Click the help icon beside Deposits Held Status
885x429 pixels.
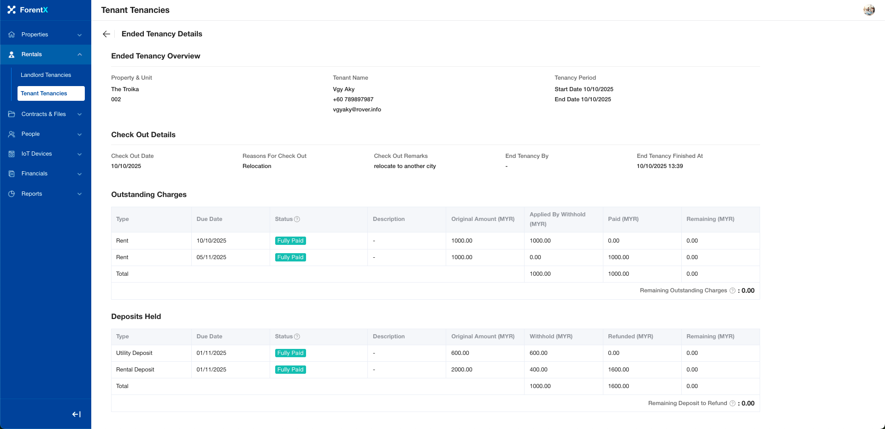click(x=297, y=336)
